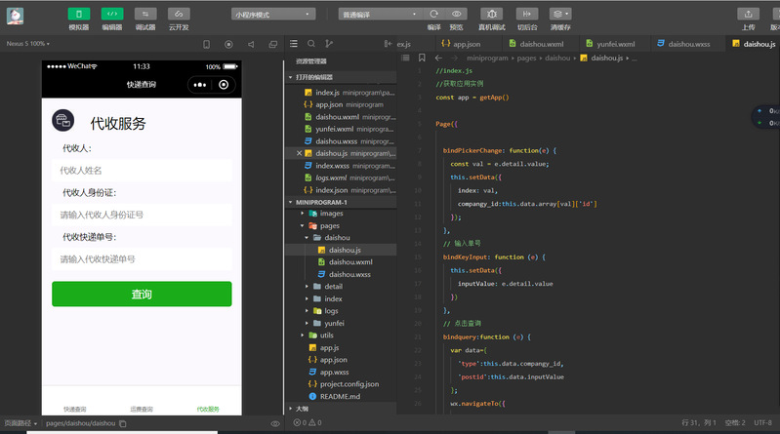Screen dimensions: 780x434
Task: Open project.config.json file
Action: (341, 384)
